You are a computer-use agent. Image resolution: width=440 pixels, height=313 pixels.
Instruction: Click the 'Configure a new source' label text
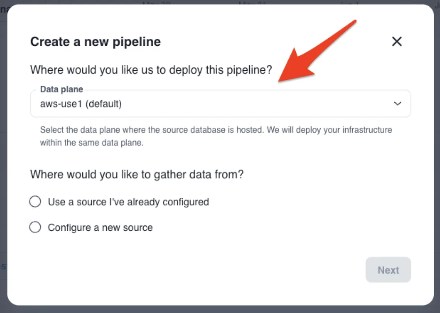point(100,227)
